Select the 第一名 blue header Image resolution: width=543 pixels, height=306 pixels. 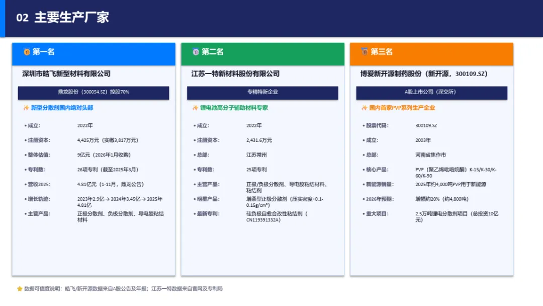(94, 54)
